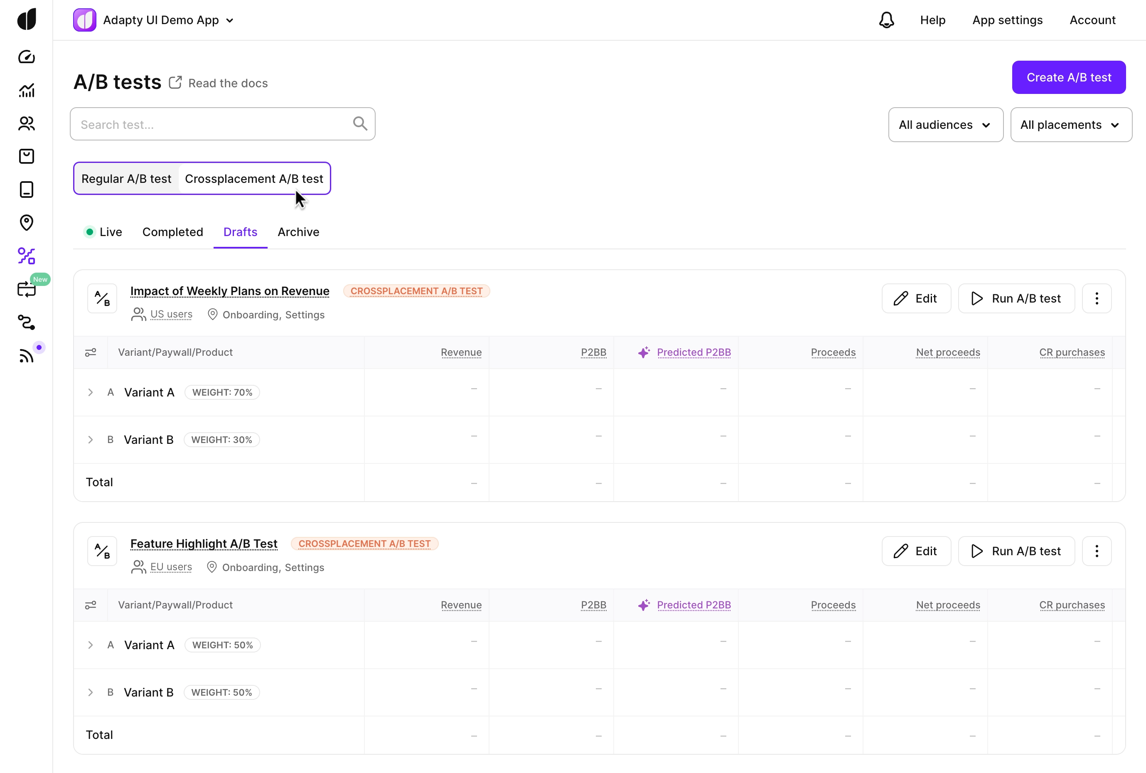Open the dashboard gauge icon in sidebar

[27, 57]
